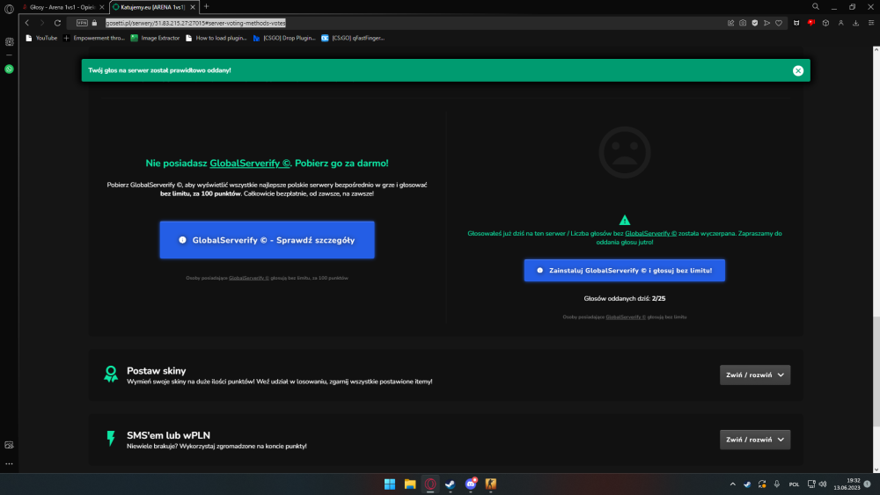Open Discord from the taskbar
Image resolution: width=880 pixels, height=495 pixels.
[x=471, y=484]
